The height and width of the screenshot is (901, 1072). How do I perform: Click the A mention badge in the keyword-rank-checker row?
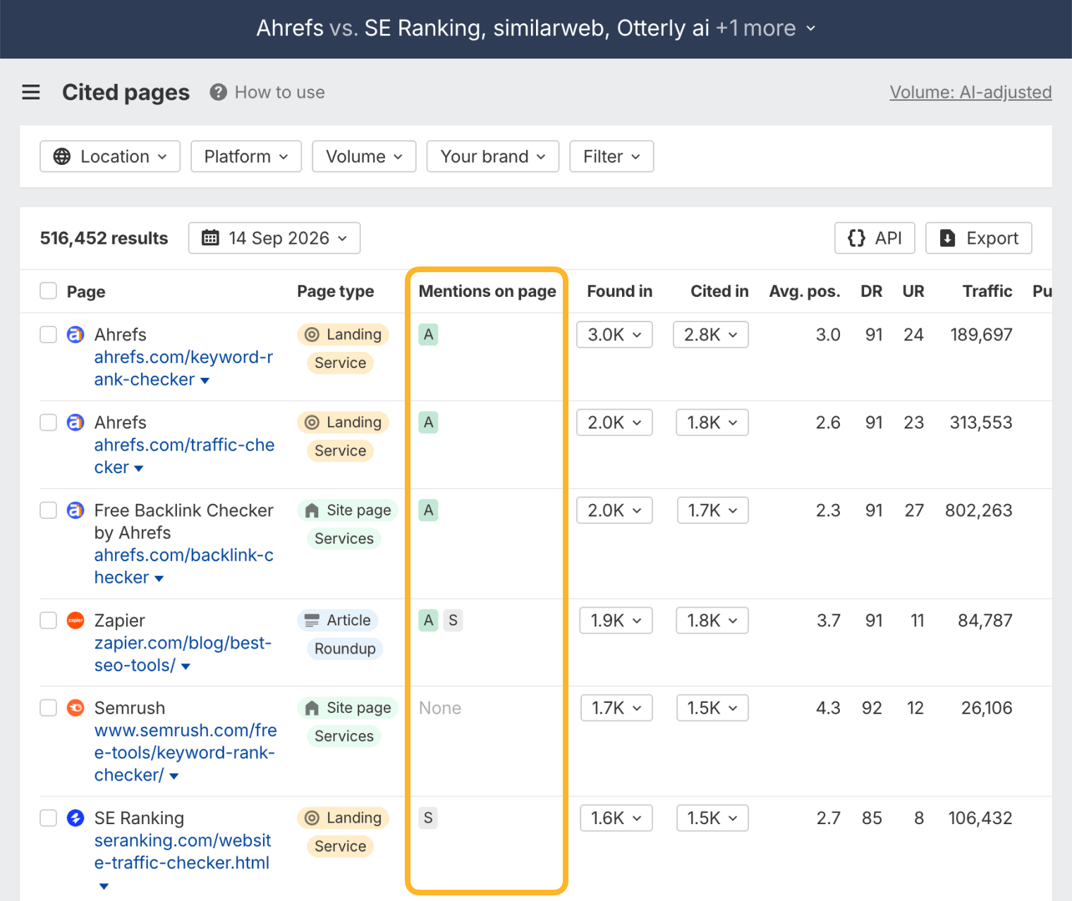pos(428,334)
